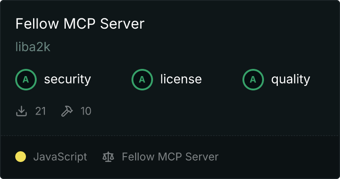Click the license grade A badge

tap(142, 80)
